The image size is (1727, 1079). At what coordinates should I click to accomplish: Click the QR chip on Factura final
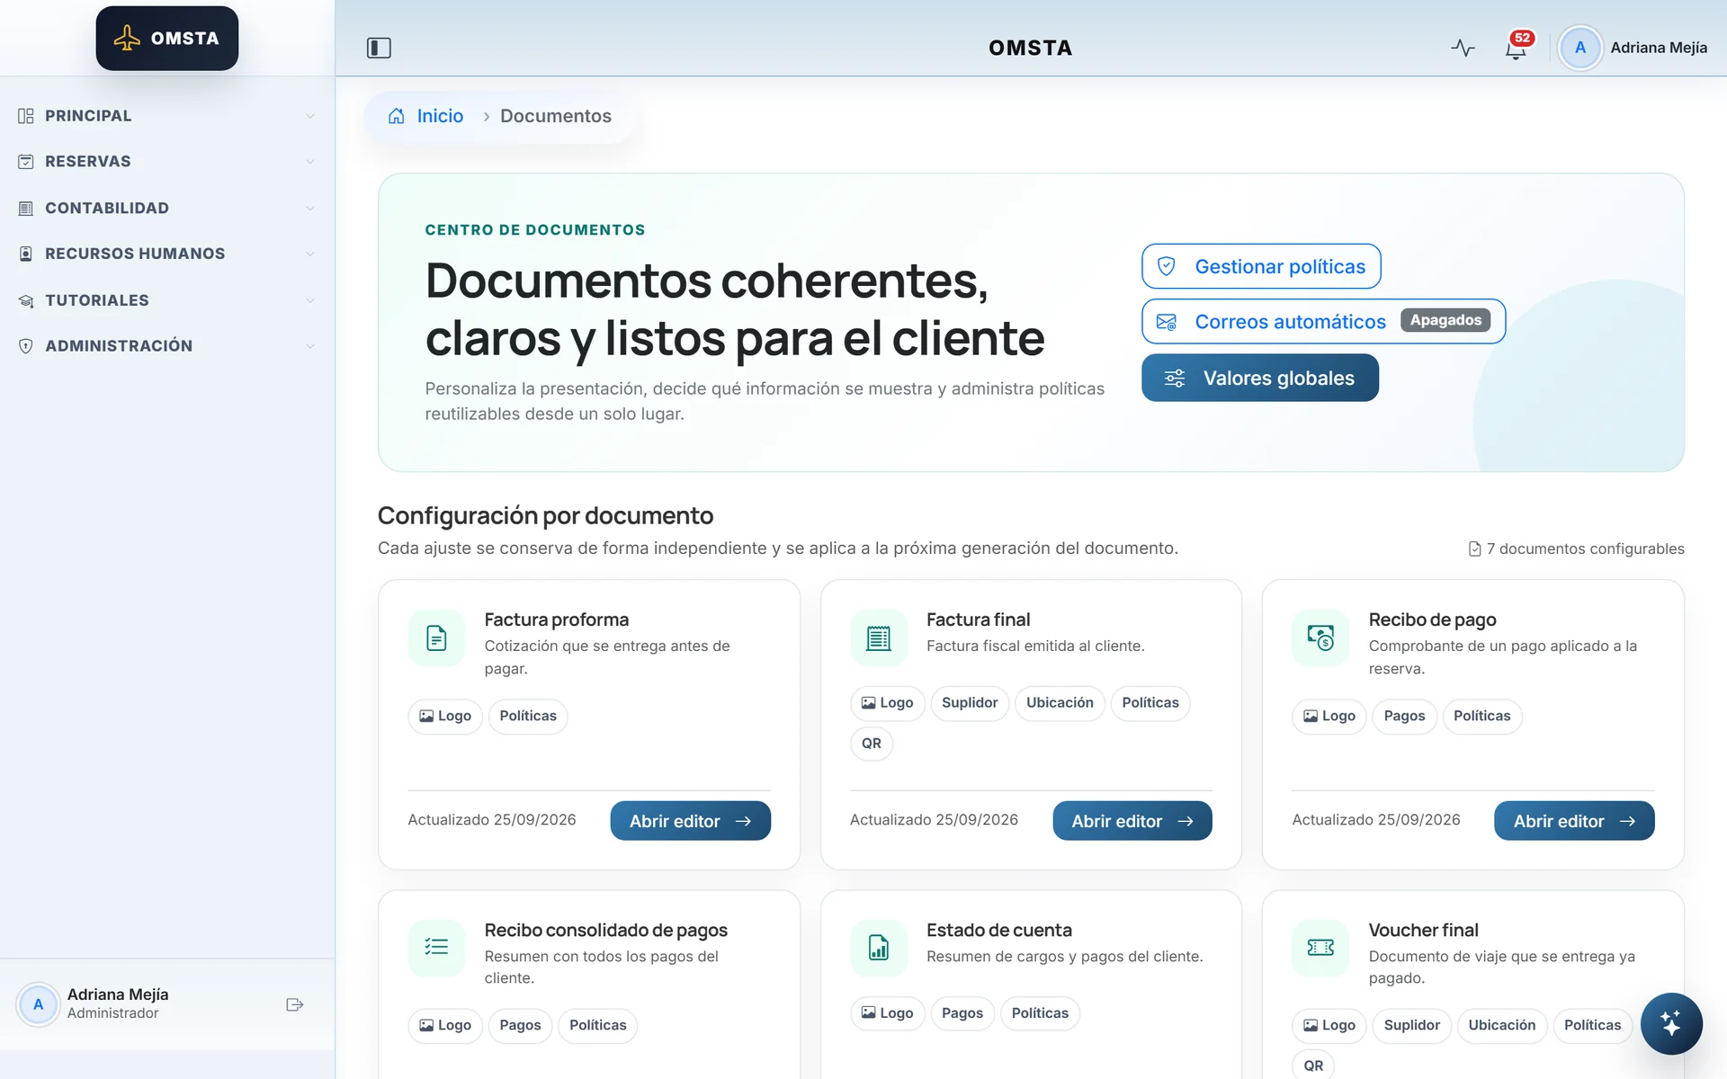tap(872, 744)
